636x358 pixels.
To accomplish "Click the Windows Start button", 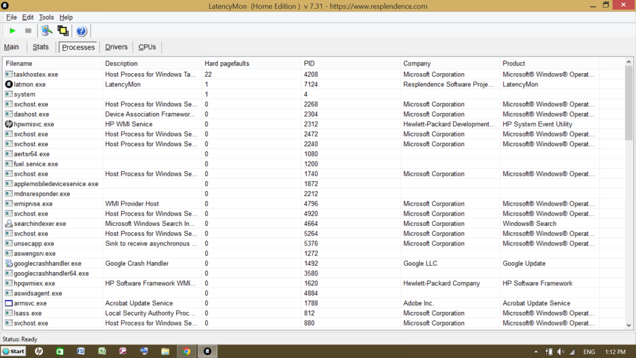I will [x=14, y=351].
